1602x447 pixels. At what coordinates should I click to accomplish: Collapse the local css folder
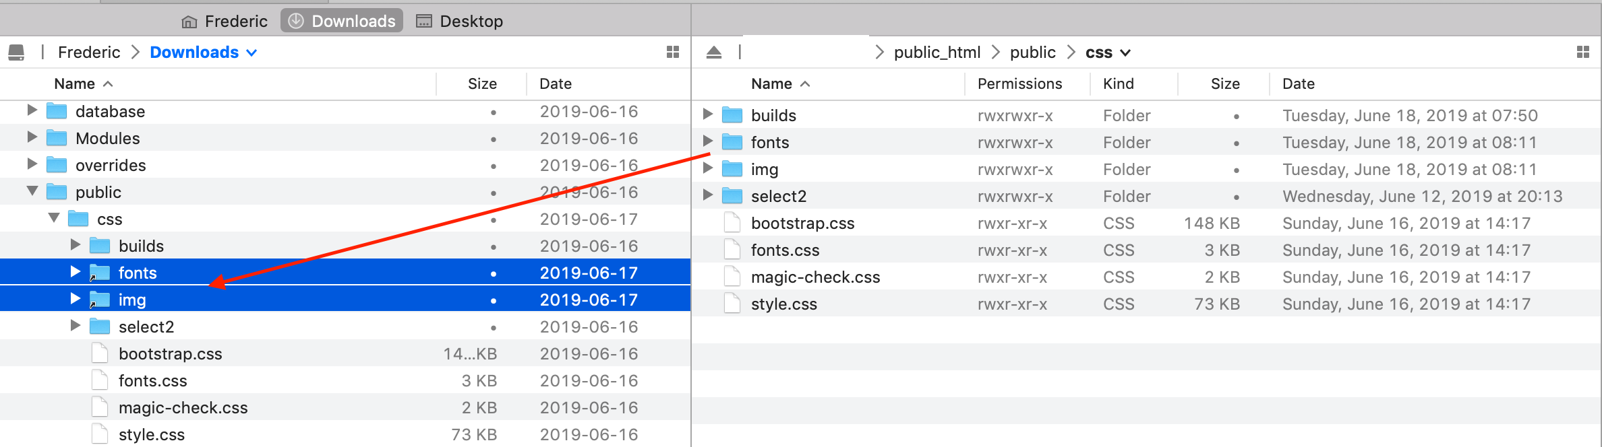pyautogui.click(x=54, y=218)
